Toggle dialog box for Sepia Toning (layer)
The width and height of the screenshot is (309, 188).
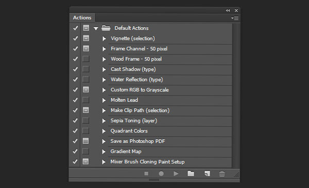click(x=85, y=120)
